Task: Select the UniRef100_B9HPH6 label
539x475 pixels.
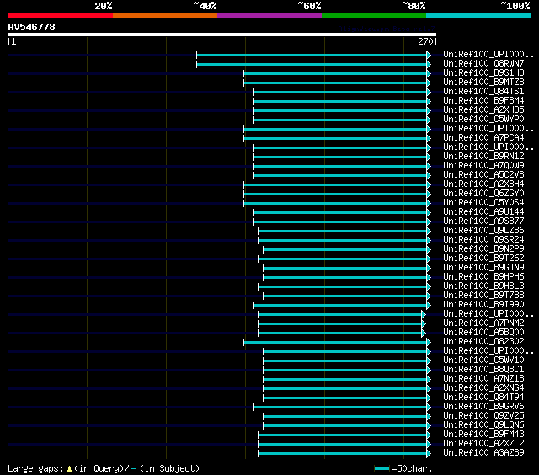Action: pyautogui.click(x=483, y=277)
